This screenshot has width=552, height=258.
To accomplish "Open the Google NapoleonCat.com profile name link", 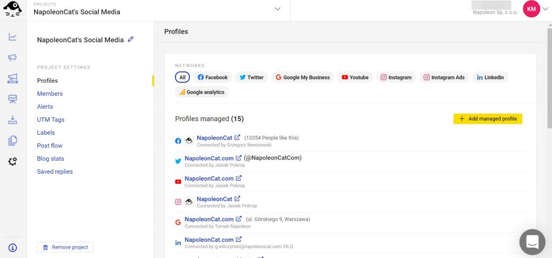I will click(x=209, y=219).
